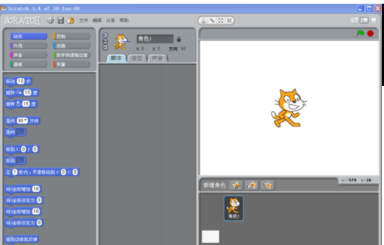The width and height of the screenshot is (384, 245).
Task: Select the 声音 (Sound) block category
Action: tap(28, 55)
